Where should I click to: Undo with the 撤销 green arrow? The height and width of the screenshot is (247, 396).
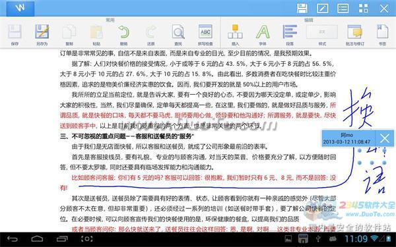coord(123,35)
